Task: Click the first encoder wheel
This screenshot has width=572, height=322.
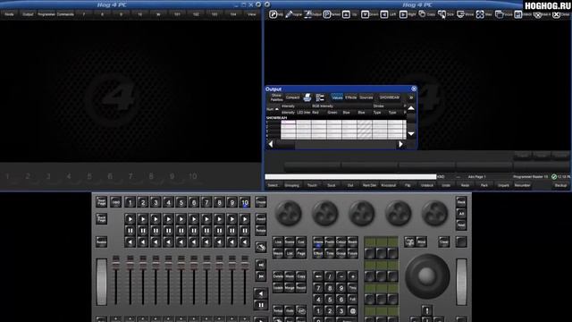Action: click(288, 213)
